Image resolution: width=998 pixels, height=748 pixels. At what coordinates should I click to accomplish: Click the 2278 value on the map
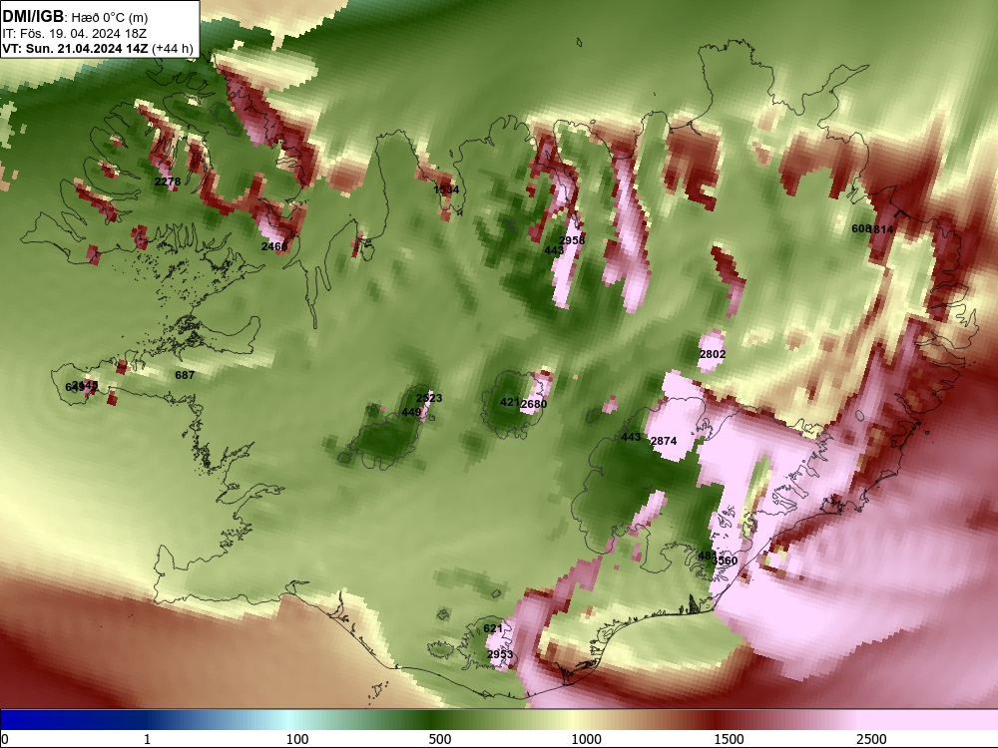coord(168,182)
